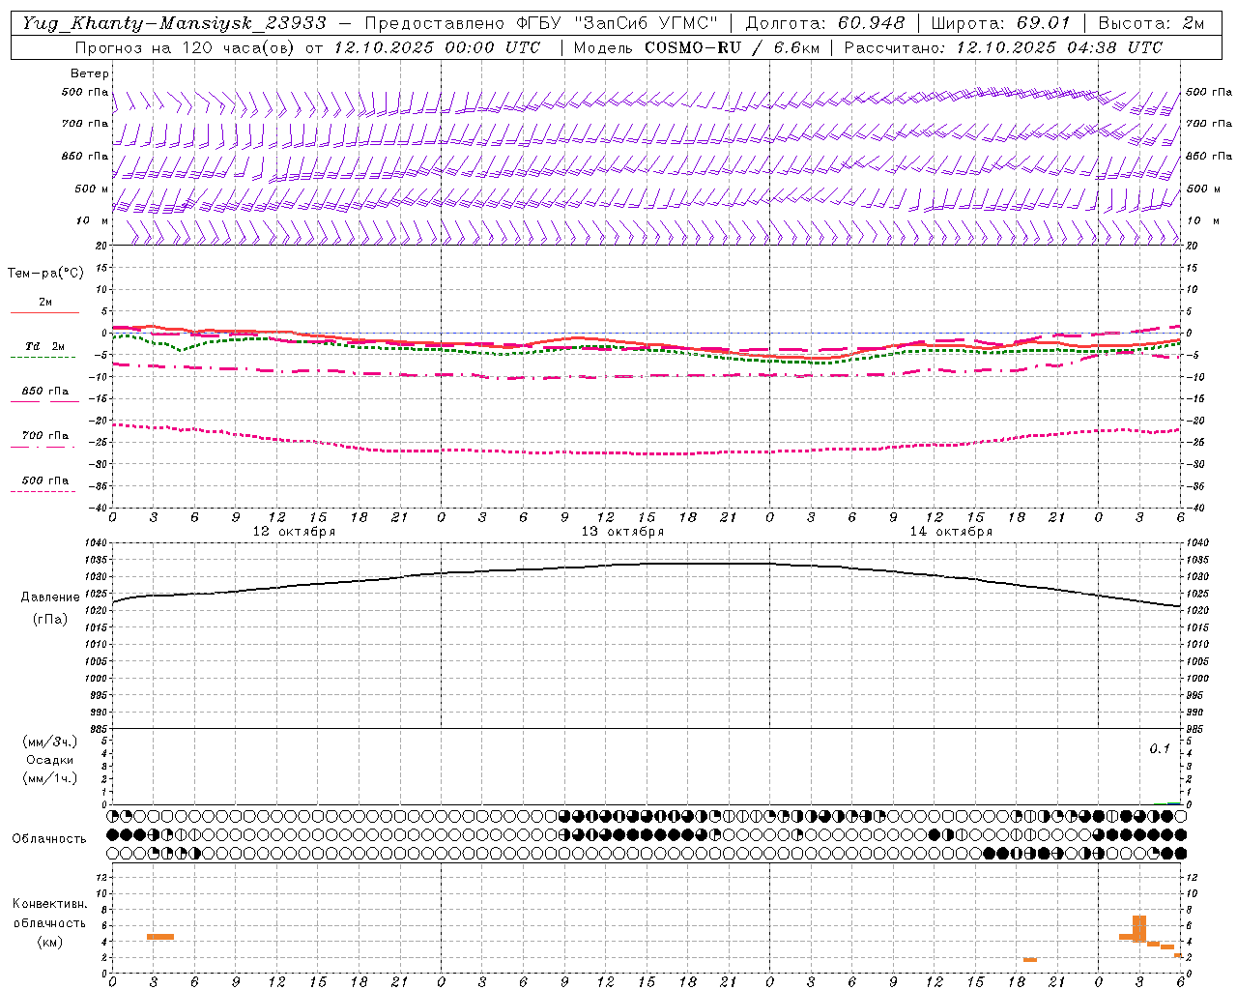Viewport: 1237px width, 990px height.
Task: Click the Рассчитано: 12.10.2025 04:38 UTC timestamp
Action: [x=1003, y=47]
